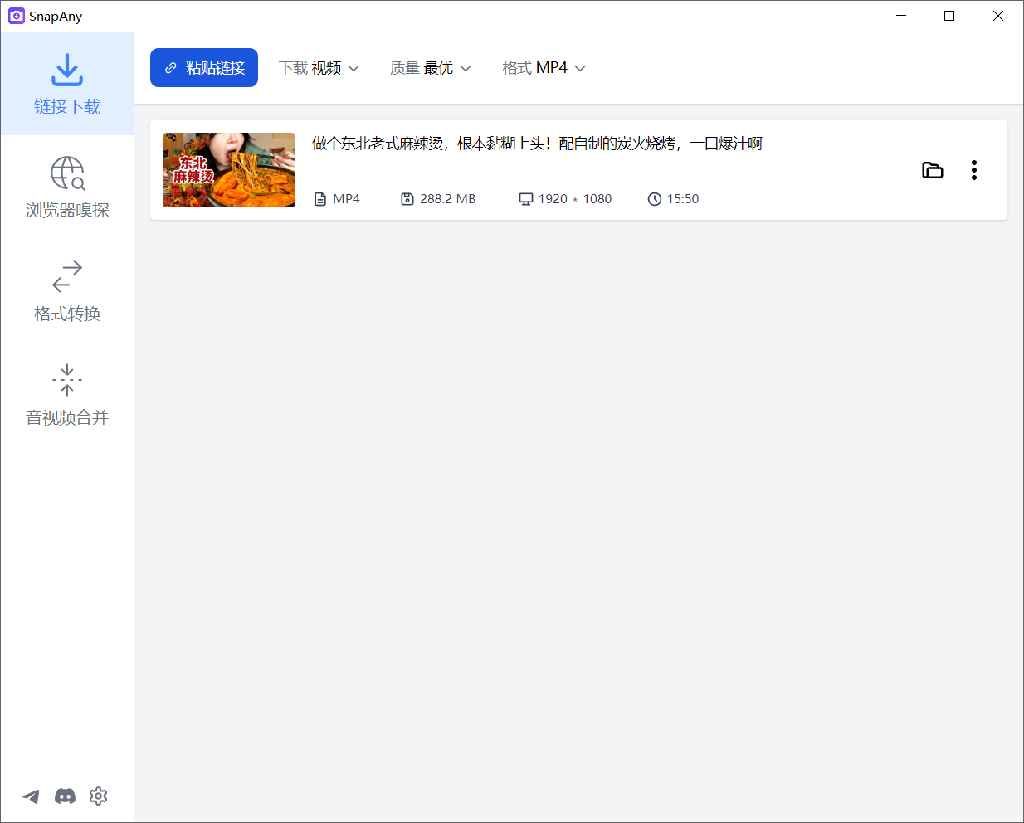The width and height of the screenshot is (1024, 823).
Task: Click the SnapAny logo in the title bar
Action: (16, 16)
